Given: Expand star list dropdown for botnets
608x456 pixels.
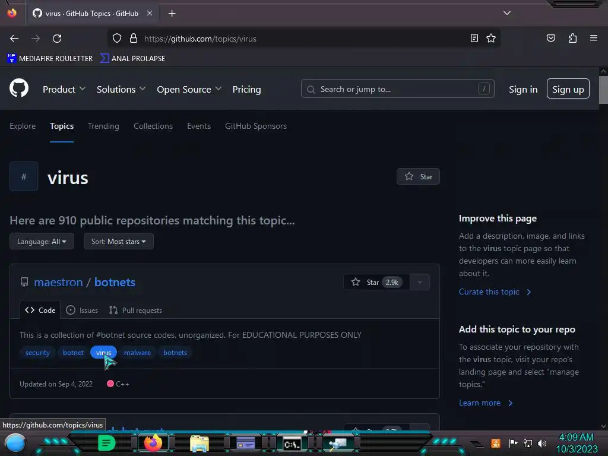Looking at the screenshot, I should click(420, 282).
